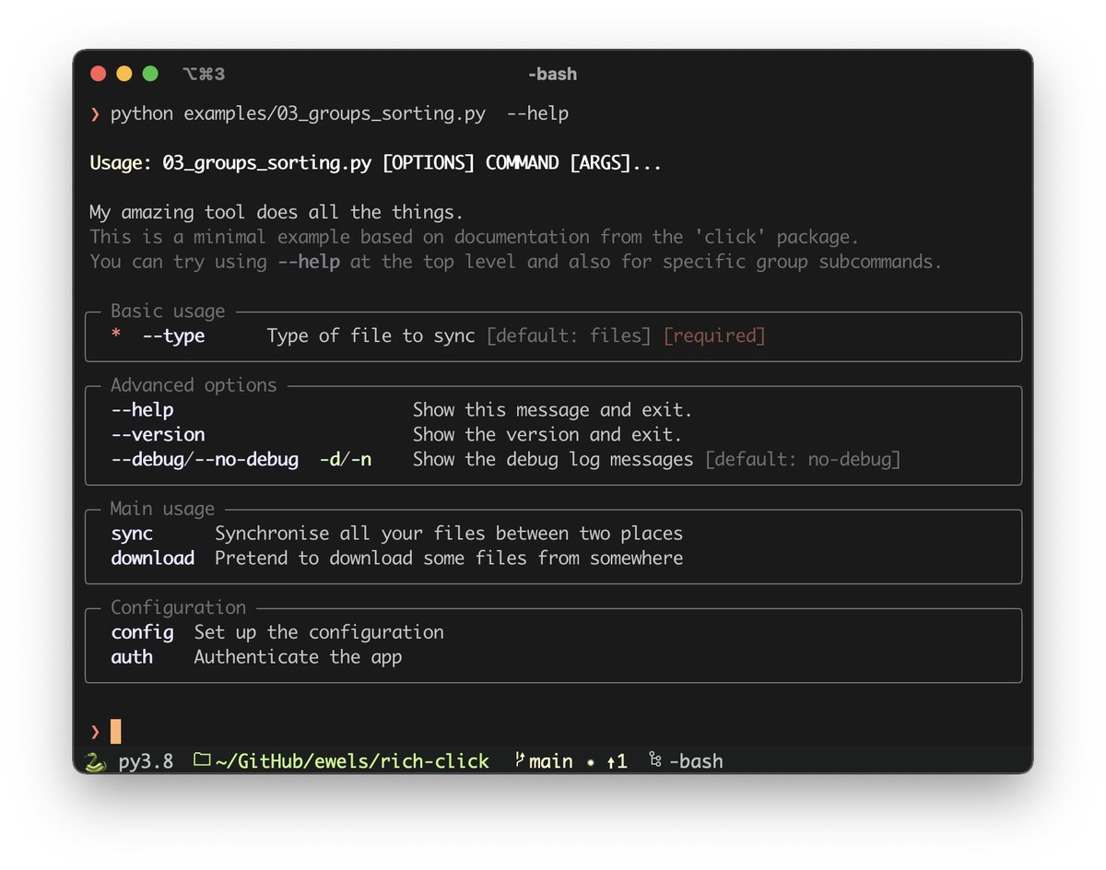Screen dimensions: 1106x870
Task: Click the Basic usage panel title
Action: [168, 312]
